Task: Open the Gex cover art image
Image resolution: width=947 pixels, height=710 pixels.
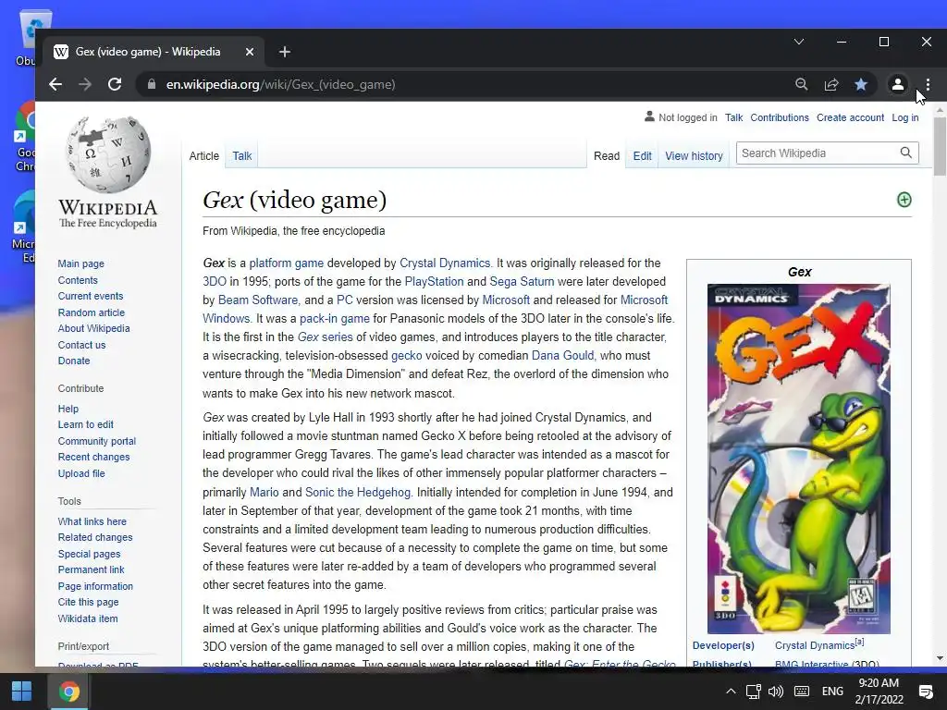Action: tap(798, 459)
